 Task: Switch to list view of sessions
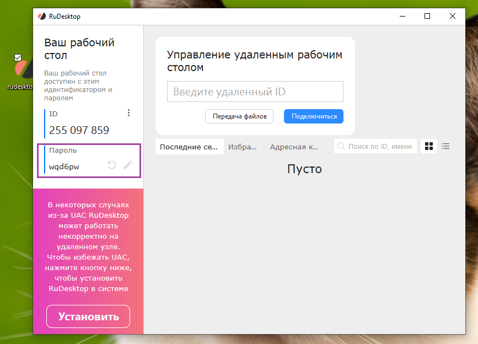[445, 146]
